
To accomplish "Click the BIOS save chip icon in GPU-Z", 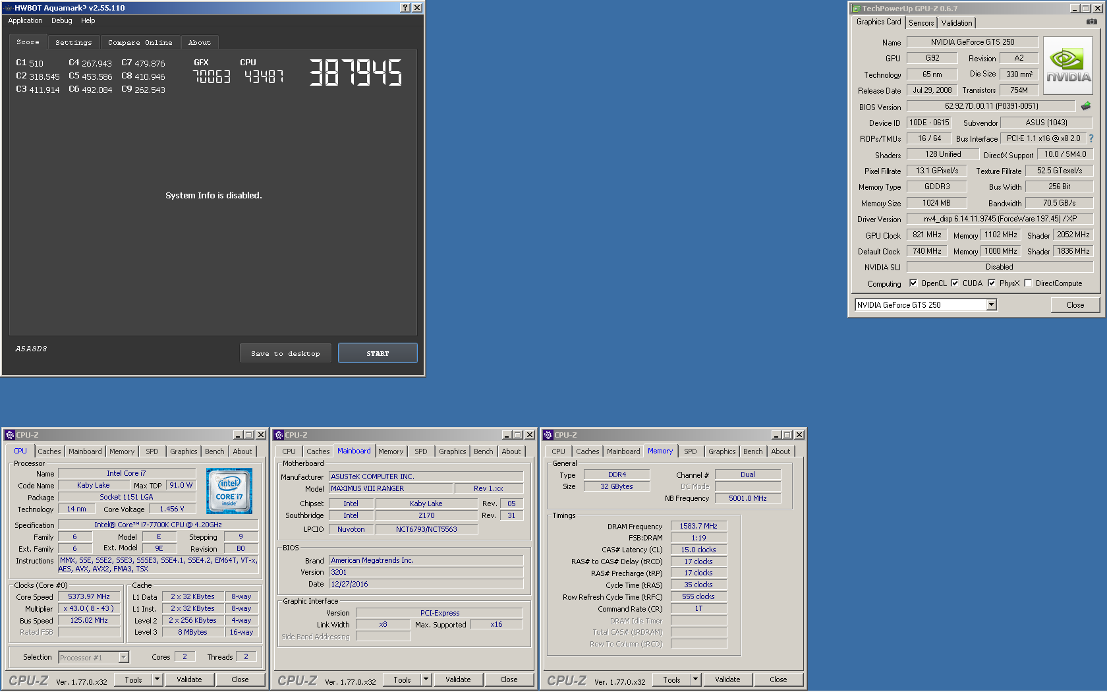I will click(1086, 105).
